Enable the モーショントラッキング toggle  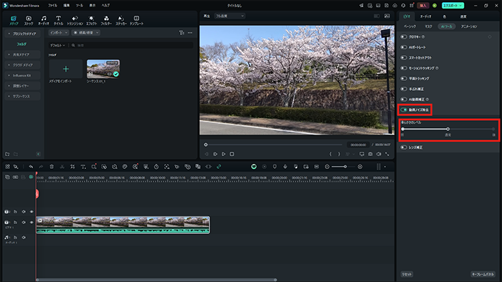(404, 68)
